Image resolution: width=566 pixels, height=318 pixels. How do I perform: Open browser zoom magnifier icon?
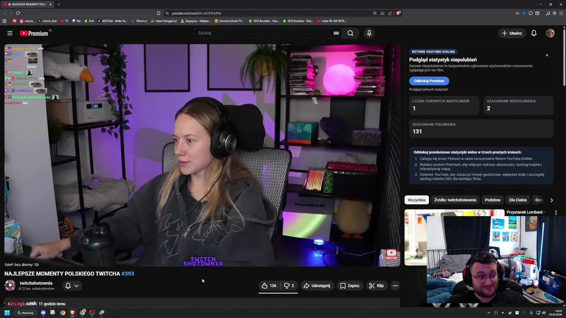point(375,13)
